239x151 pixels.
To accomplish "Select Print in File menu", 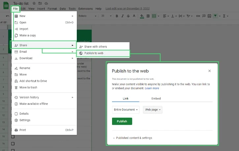I will 44,130.
